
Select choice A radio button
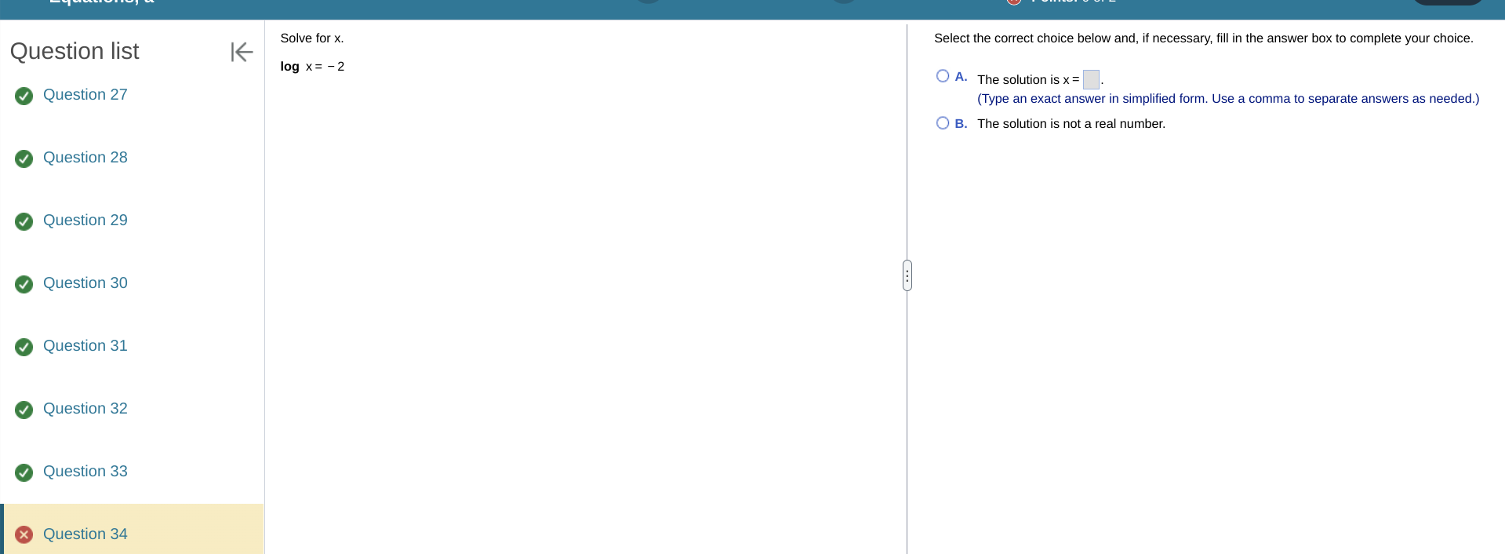(943, 76)
